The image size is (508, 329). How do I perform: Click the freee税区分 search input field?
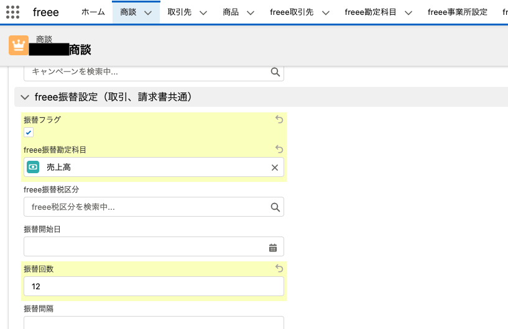154,207
